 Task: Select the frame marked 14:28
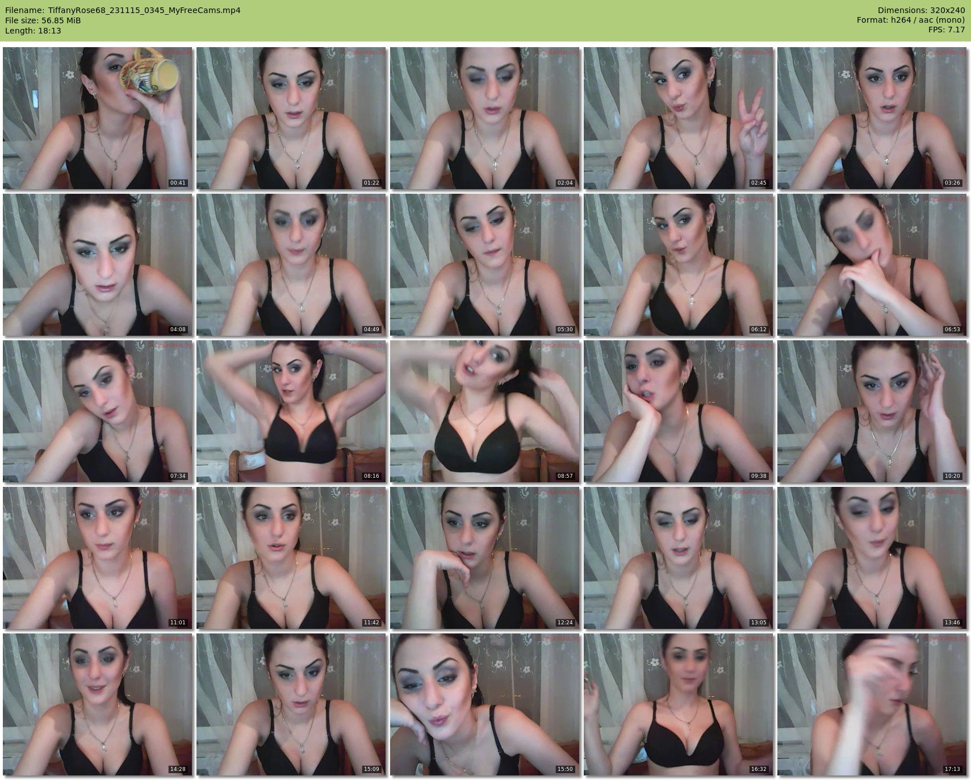[x=98, y=704]
